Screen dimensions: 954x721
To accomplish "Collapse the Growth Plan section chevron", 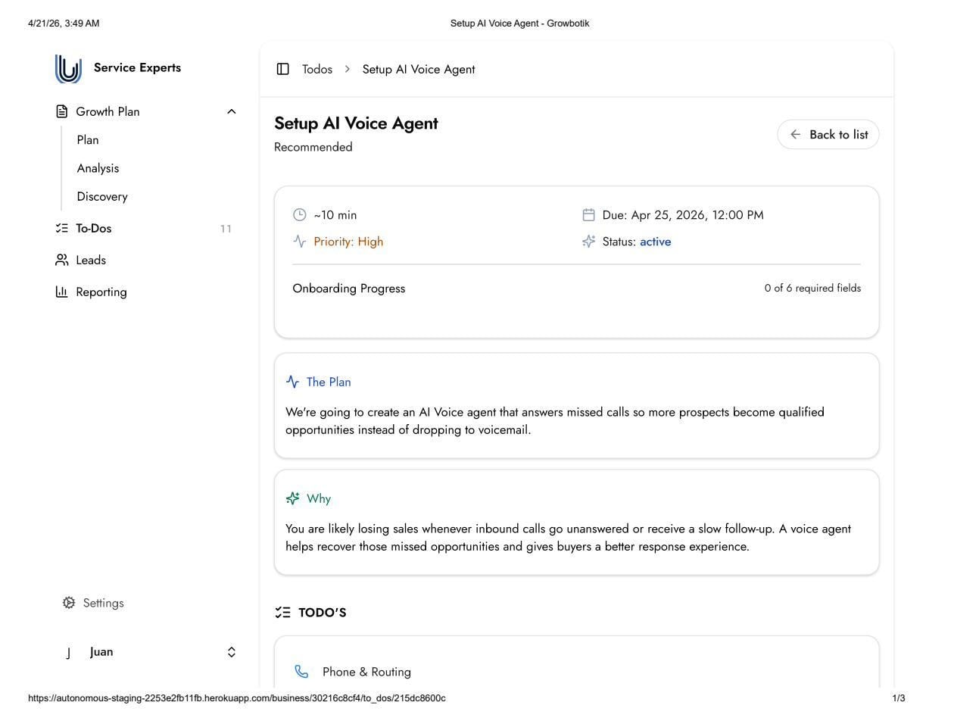I will [x=232, y=111].
